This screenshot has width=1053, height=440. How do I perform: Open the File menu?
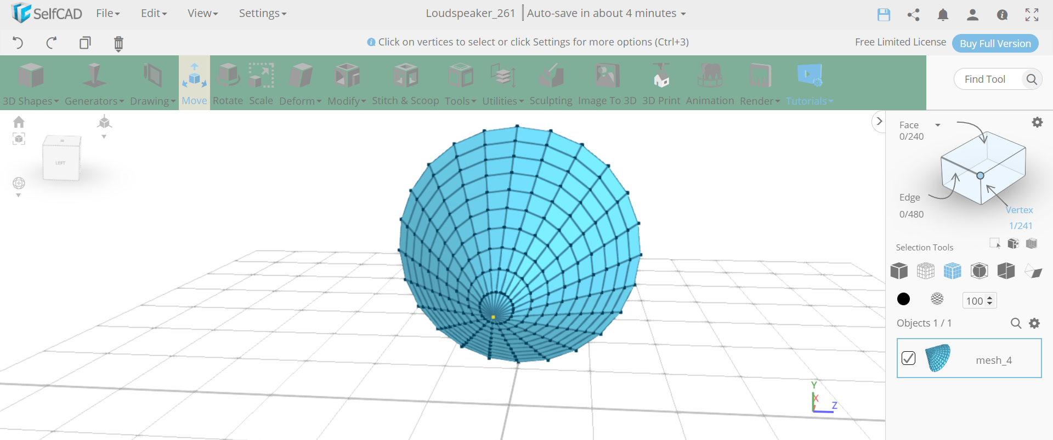pos(107,13)
